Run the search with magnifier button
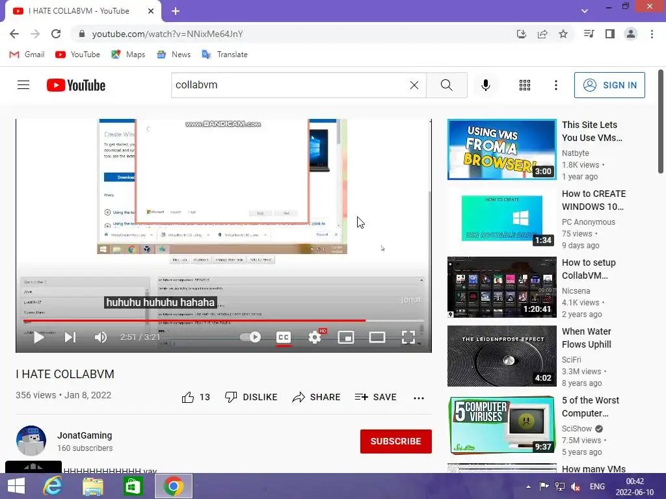This screenshot has width=666, height=499. tap(447, 85)
